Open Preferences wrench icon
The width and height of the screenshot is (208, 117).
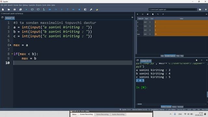tap(91, 9)
